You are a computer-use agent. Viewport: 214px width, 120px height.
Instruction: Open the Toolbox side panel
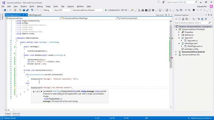2,17
